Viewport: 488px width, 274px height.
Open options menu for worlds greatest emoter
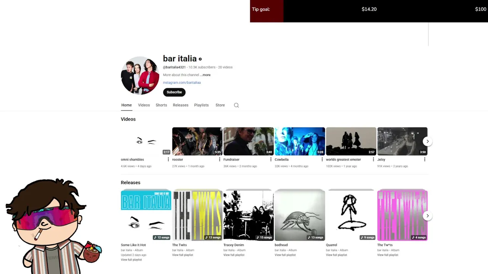373,159
